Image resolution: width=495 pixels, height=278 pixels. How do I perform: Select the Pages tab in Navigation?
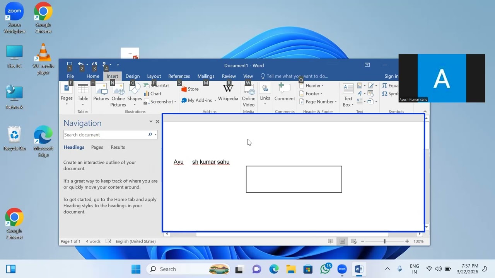(x=97, y=147)
